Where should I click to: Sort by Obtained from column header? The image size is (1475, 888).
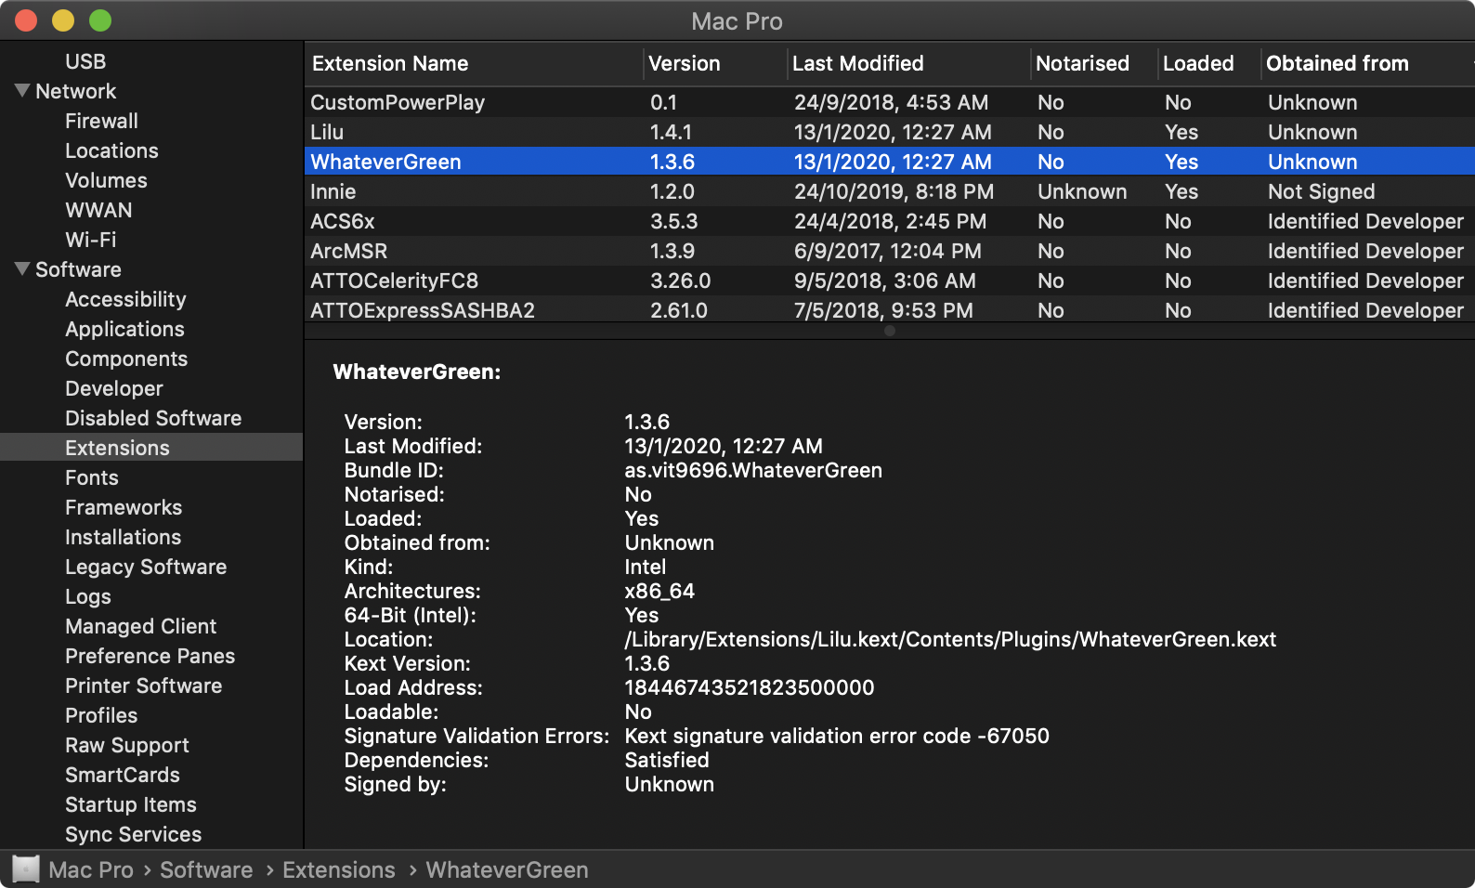[1367, 63]
